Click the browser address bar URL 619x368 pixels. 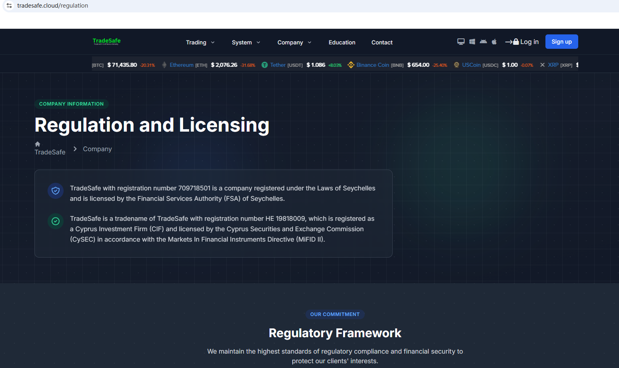coord(52,6)
